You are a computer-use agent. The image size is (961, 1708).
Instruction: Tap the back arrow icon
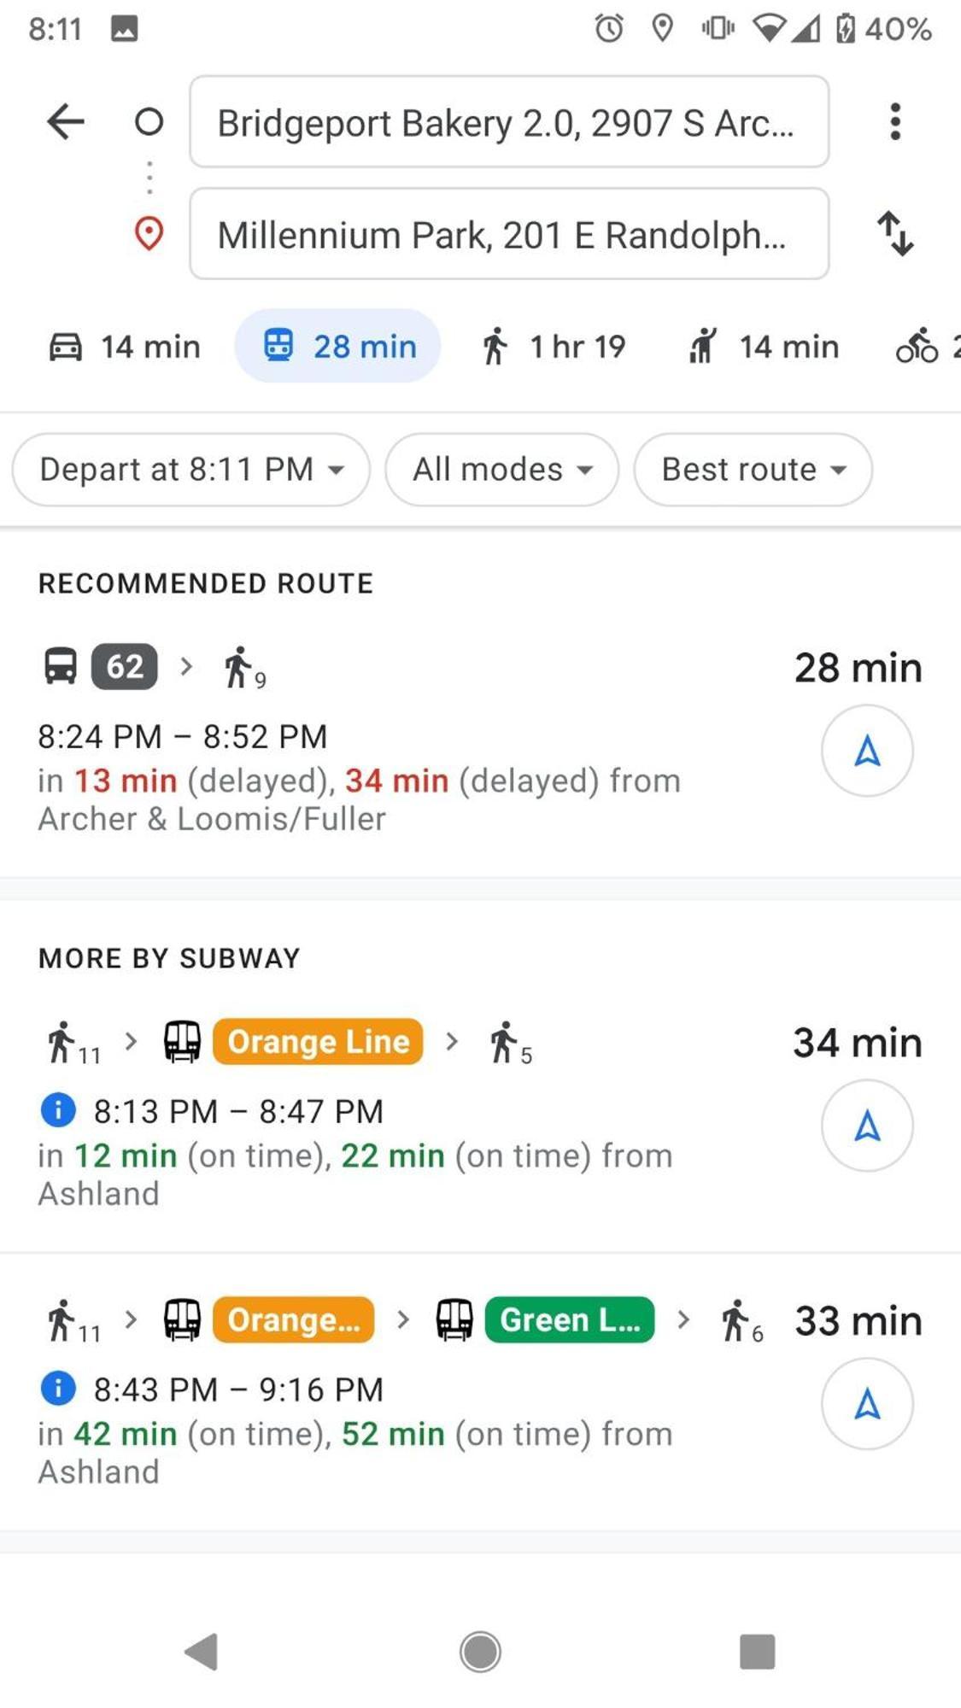[66, 121]
